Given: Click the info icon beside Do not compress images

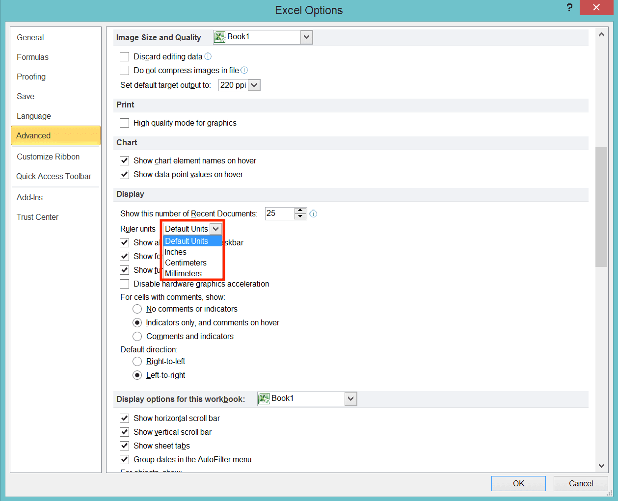Looking at the screenshot, I should tap(244, 70).
